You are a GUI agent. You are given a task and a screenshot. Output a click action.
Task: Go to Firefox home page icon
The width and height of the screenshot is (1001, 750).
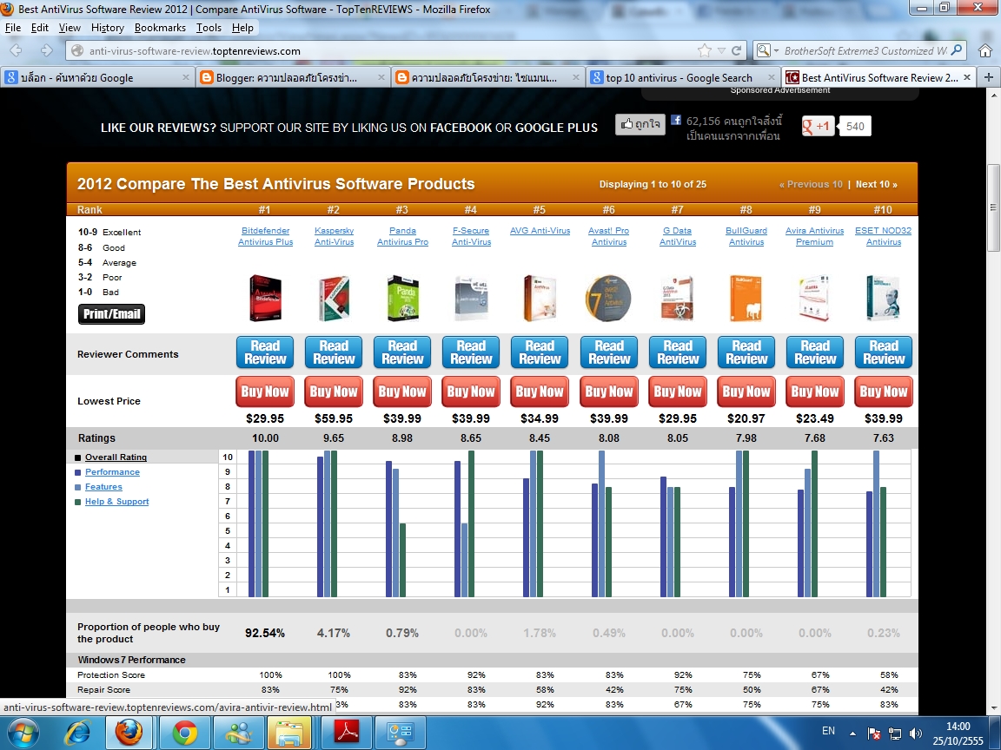[x=985, y=50]
